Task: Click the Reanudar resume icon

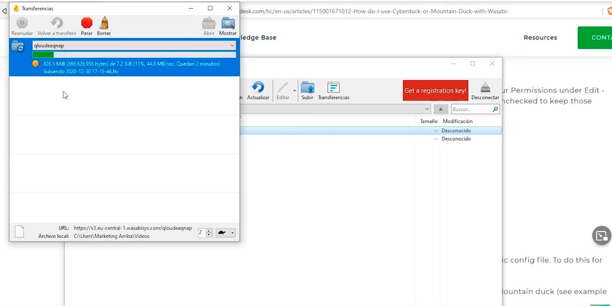Action: click(x=22, y=23)
